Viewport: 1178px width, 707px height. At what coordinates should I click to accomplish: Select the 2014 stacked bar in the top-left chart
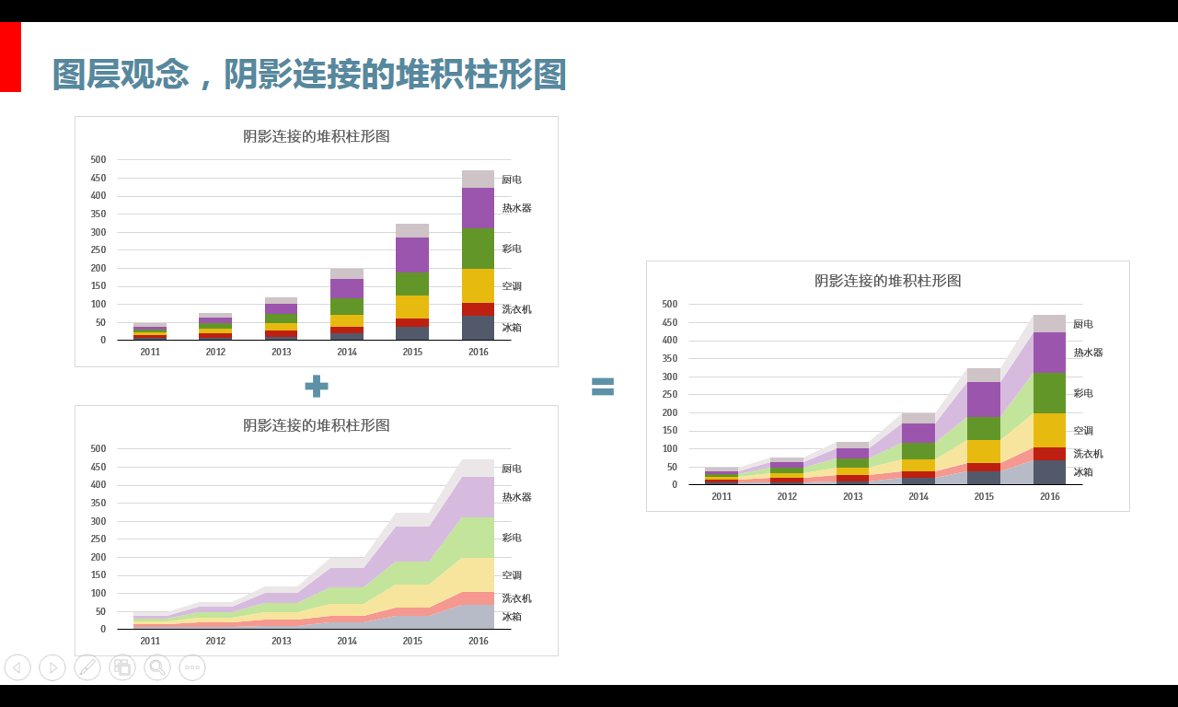347,305
